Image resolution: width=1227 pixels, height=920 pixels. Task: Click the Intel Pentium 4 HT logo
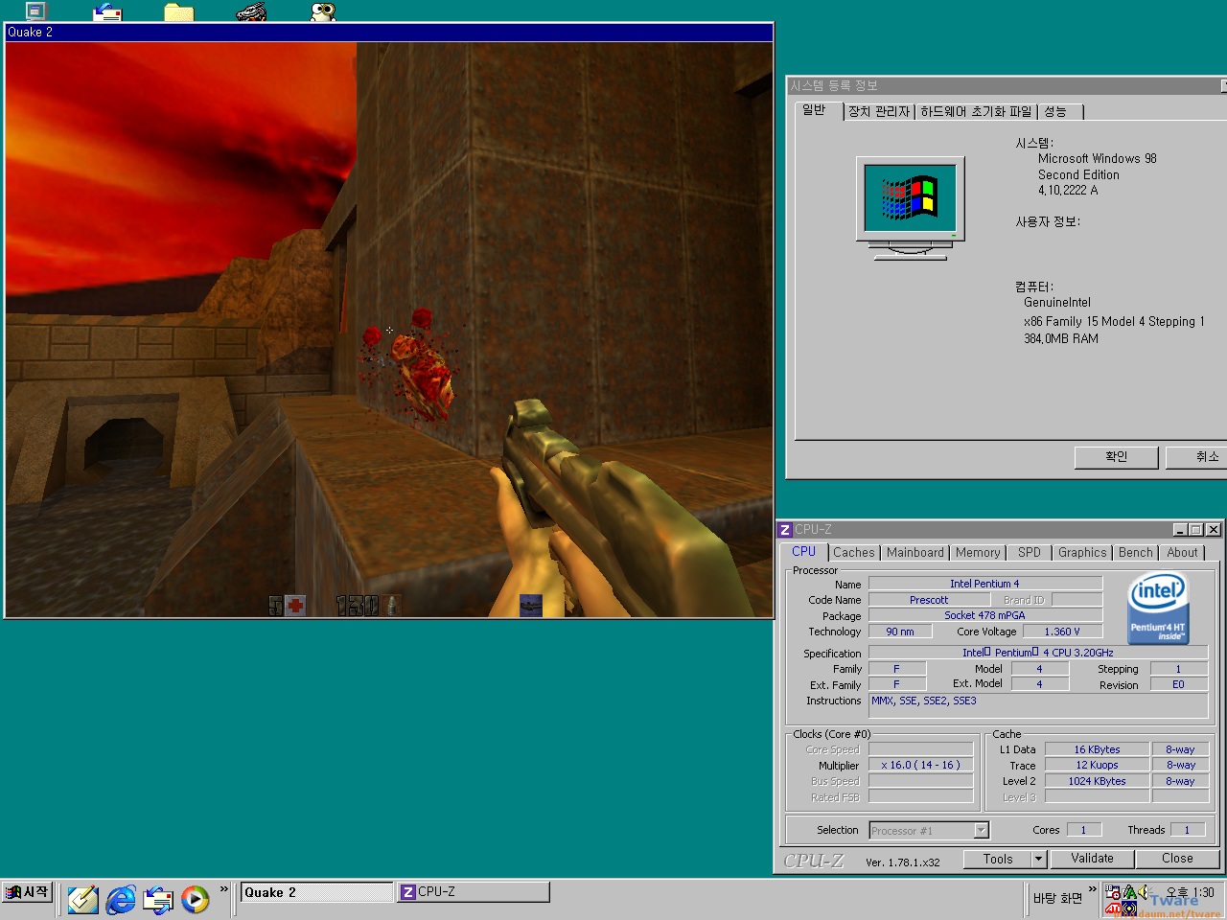pyautogui.click(x=1158, y=608)
